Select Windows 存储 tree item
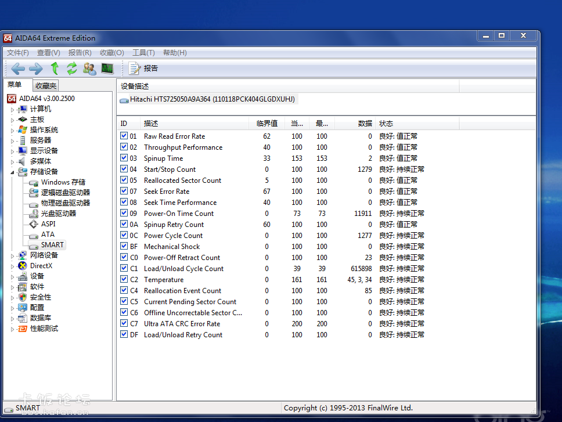Image resolution: width=562 pixels, height=422 pixels. tap(63, 182)
